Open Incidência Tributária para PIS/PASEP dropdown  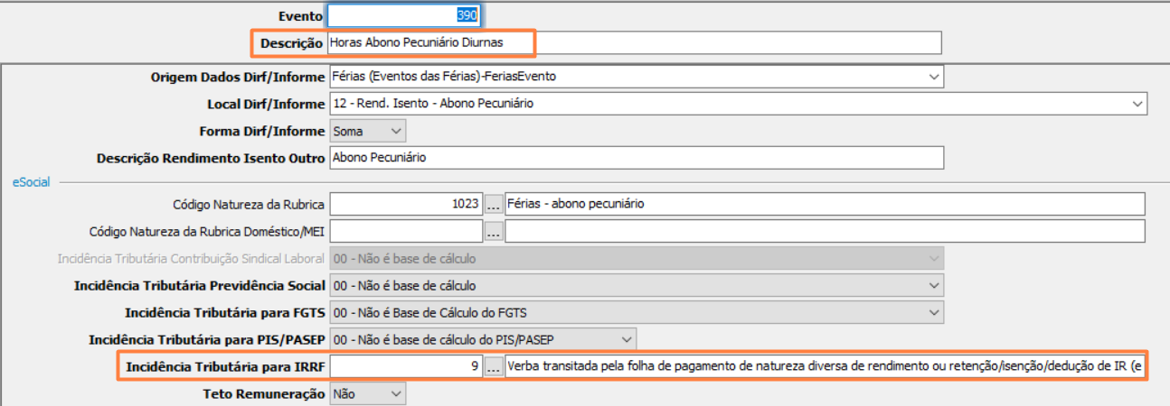[x=626, y=339]
